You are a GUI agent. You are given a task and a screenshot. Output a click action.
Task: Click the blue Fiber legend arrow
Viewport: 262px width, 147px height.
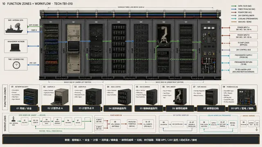pos(234,9)
